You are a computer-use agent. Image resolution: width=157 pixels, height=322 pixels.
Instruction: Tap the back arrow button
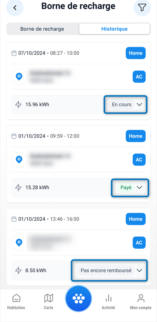pyautogui.click(x=15, y=8)
